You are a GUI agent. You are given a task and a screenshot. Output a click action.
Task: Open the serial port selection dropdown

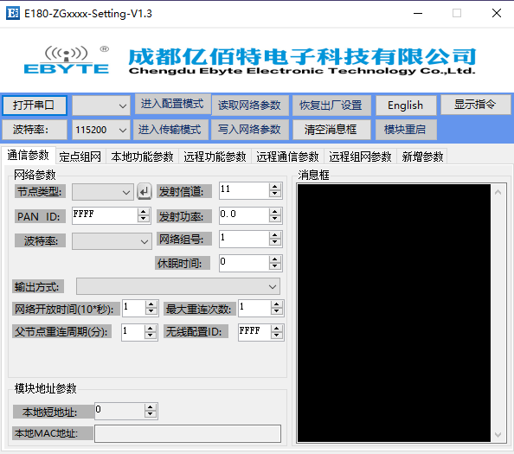tap(101, 106)
